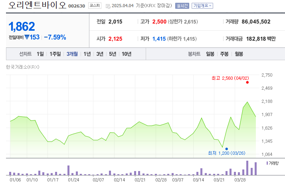Click the 전일 value 2,015
The height and width of the screenshot is (189, 285).
point(115,22)
